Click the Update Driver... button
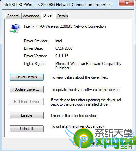Viewport: 136px width, 151px height. point(26,89)
